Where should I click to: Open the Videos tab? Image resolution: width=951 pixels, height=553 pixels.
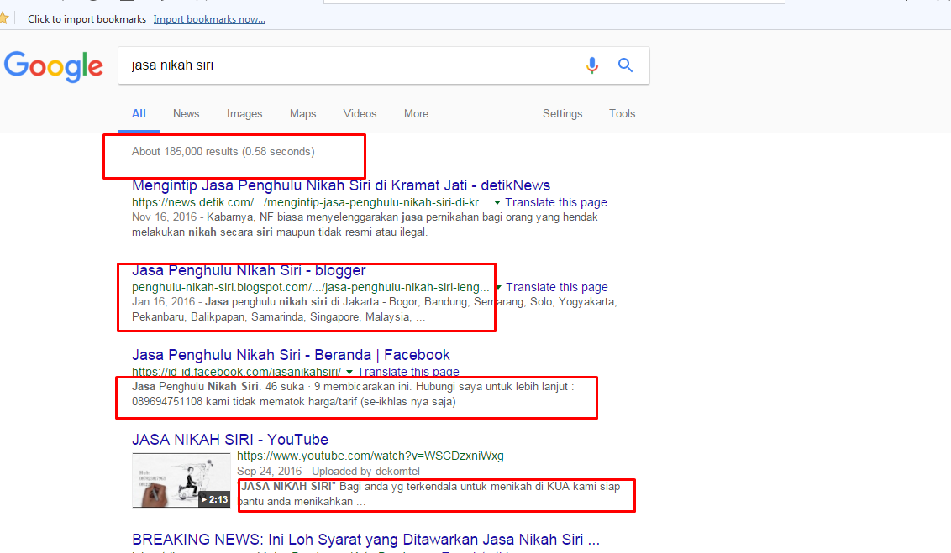(x=360, y=114)
